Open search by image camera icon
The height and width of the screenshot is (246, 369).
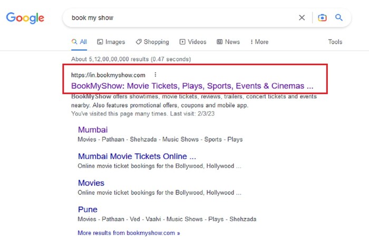click(322, 17)
